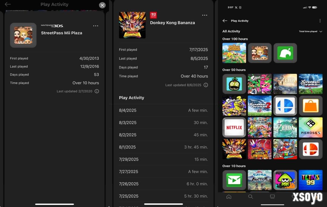The image size is (327, 207).
Task: Open the Picross S game tile
Action: pyautogui.click(x=311, y=127)
